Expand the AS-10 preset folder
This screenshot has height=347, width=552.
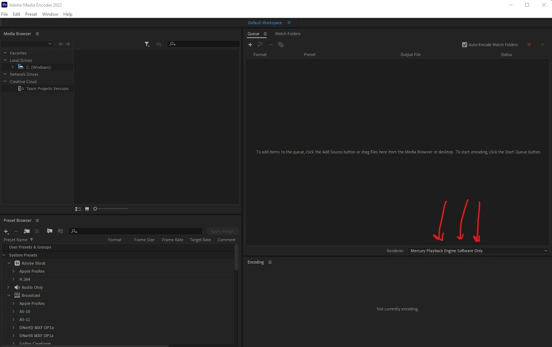click(14, 311)
